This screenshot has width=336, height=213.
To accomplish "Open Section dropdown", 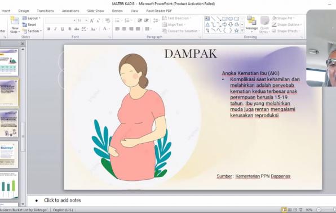I will 32,31.
